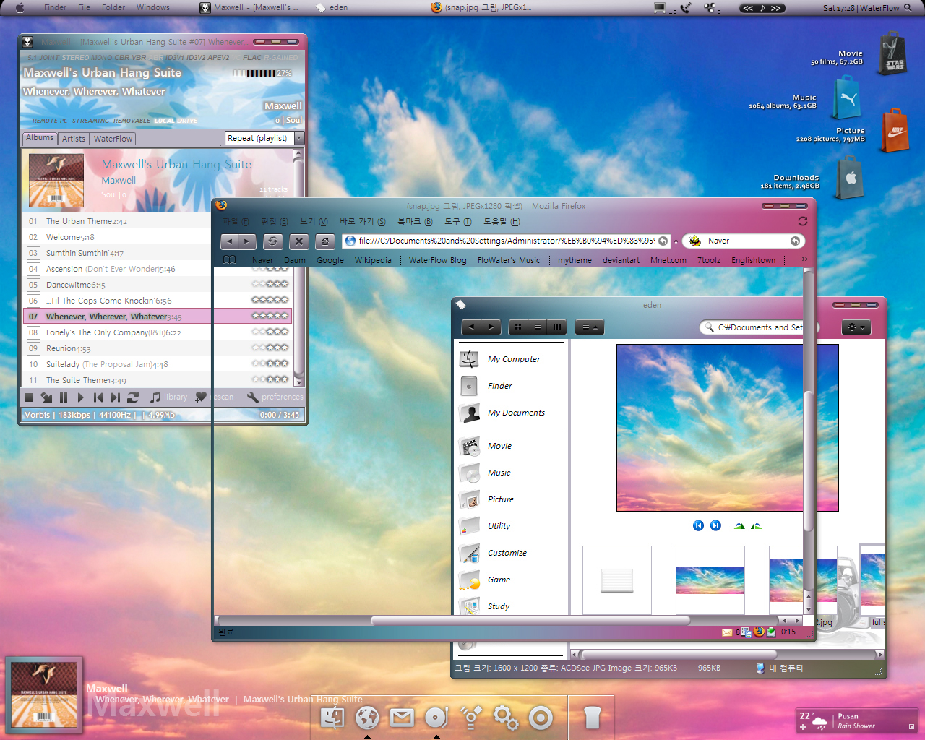Open the mail envelope icon in the dock
The image size is (925, 740).
pos(402,717)
